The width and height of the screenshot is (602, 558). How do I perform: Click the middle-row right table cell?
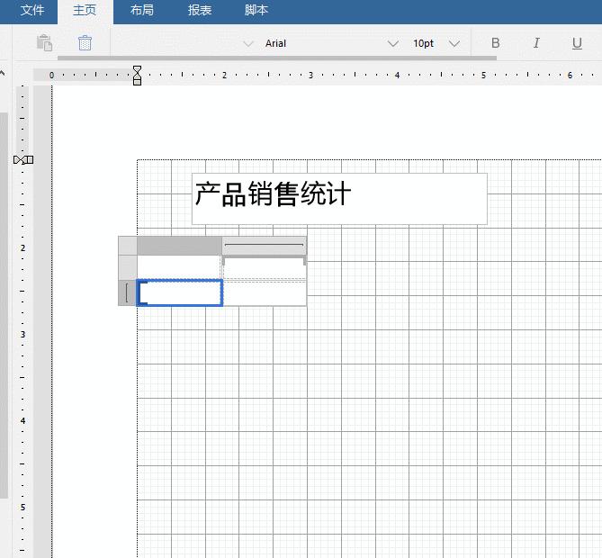click(265, 268)
